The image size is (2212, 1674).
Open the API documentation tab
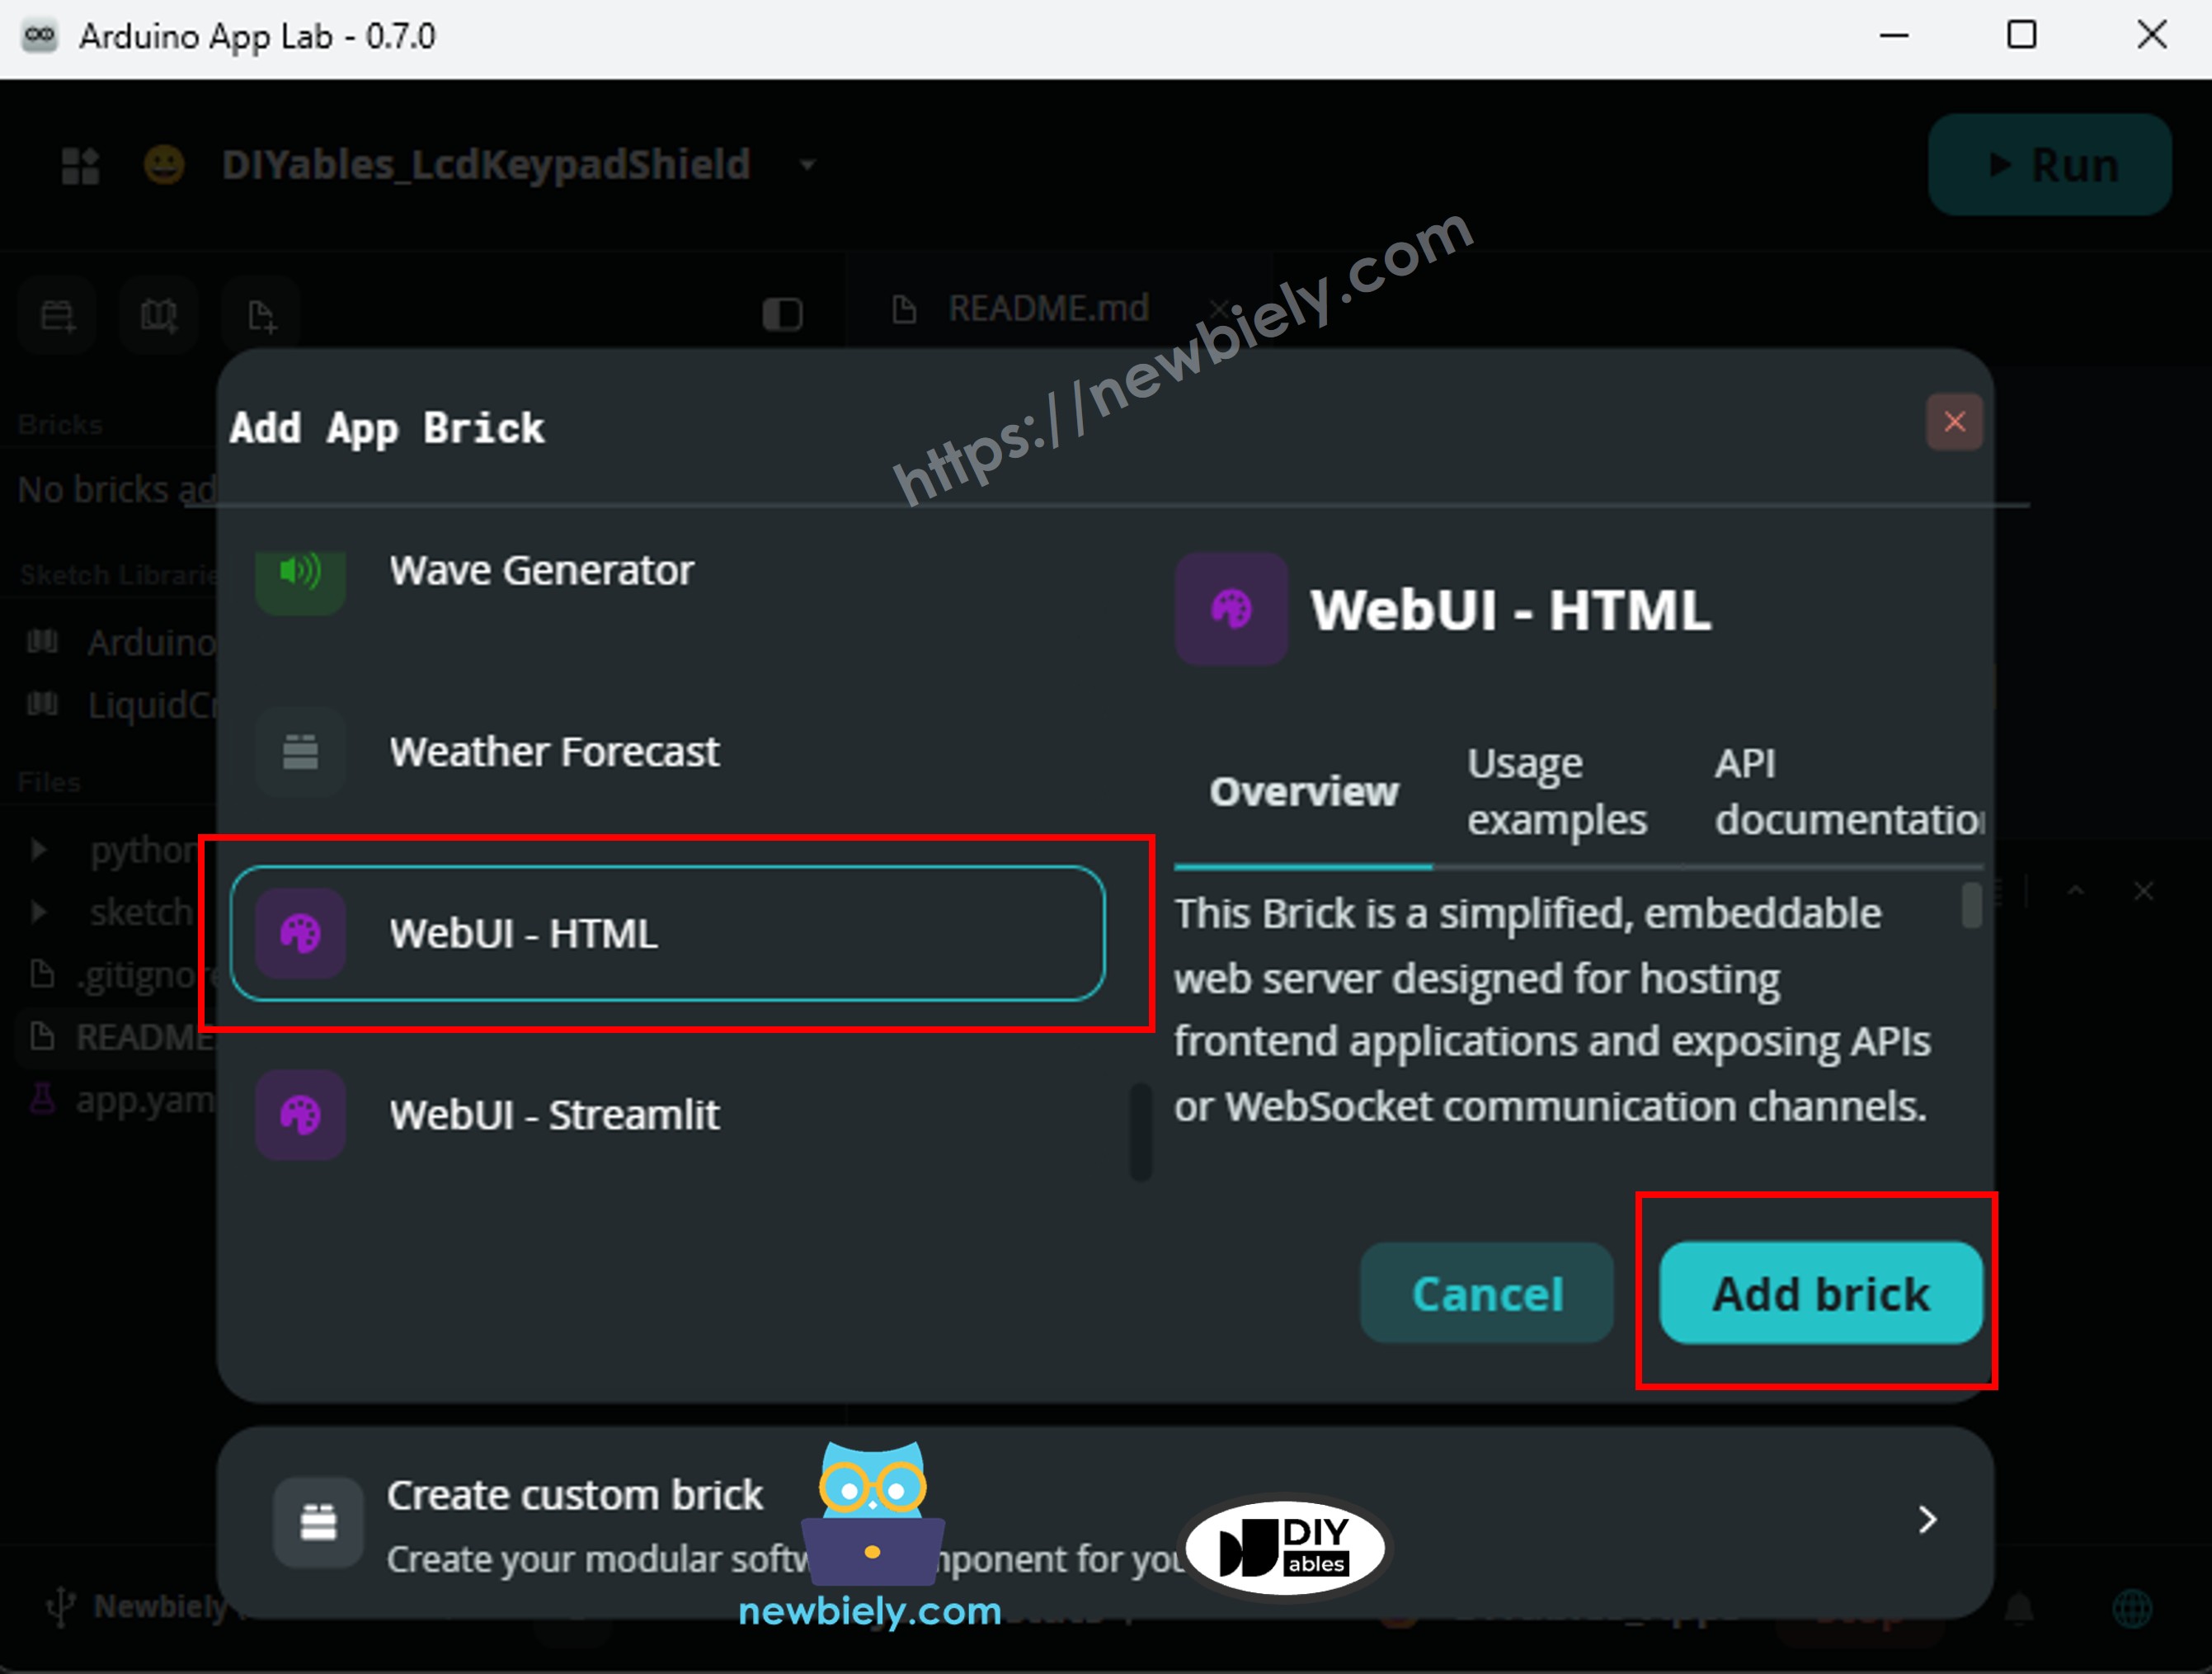coord(1848,791)
